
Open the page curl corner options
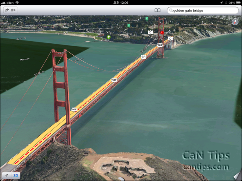click(x=237, y=176)
